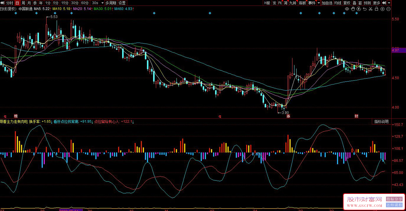Open the dropdown at the far right of toolbar
This screenshot has height=211, width=406.
tap(389, 3)
